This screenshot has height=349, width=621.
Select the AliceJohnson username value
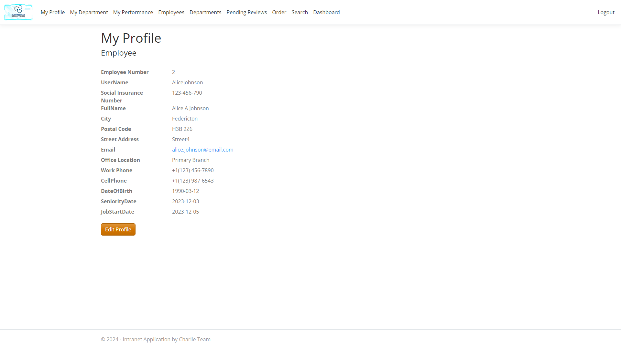(x=187, y=82)
